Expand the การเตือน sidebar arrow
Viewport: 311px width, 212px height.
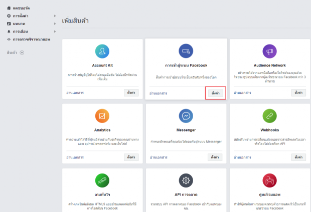tap(55, 31)
